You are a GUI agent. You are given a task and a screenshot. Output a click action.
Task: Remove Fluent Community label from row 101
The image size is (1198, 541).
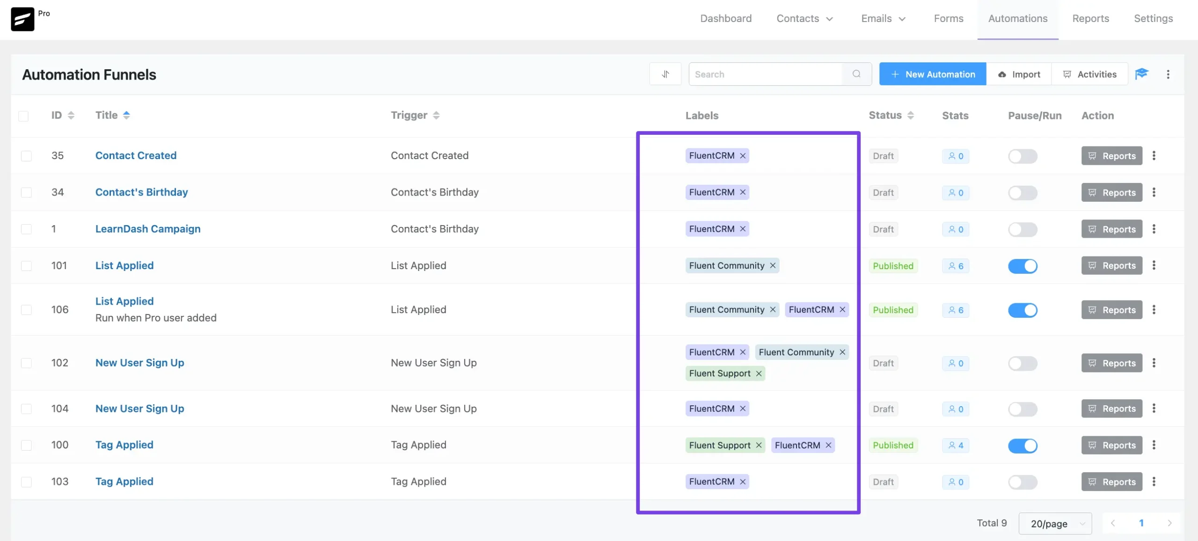773,266
